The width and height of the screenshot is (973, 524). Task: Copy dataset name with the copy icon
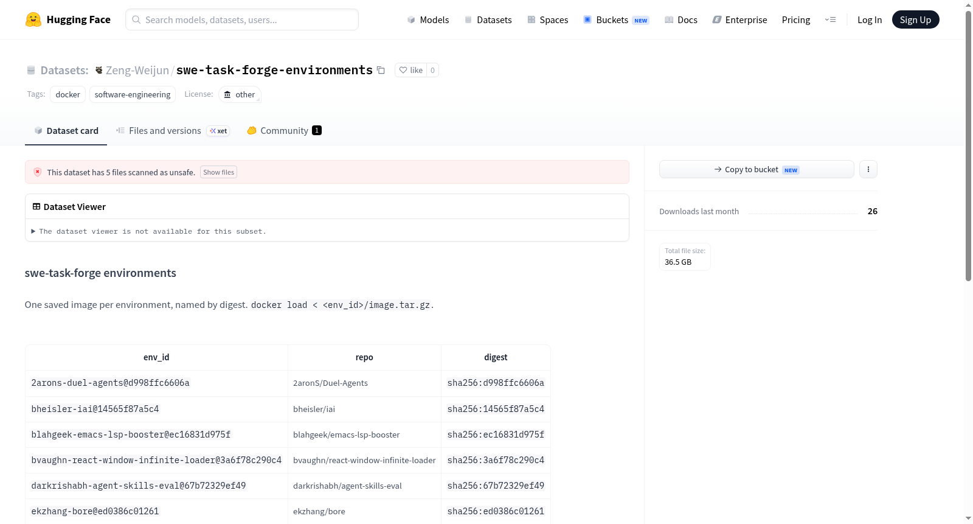381,70
